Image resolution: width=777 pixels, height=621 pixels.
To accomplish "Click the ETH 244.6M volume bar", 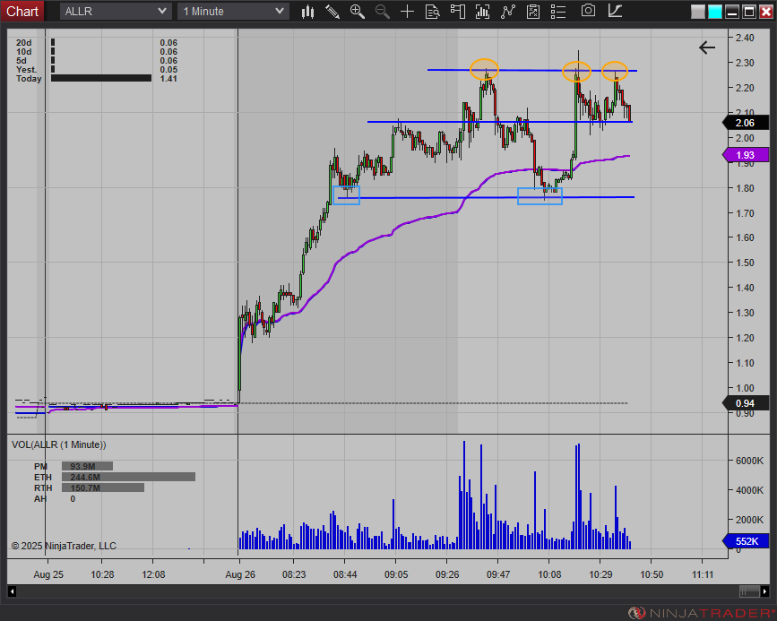I will [x=128, y=477].
